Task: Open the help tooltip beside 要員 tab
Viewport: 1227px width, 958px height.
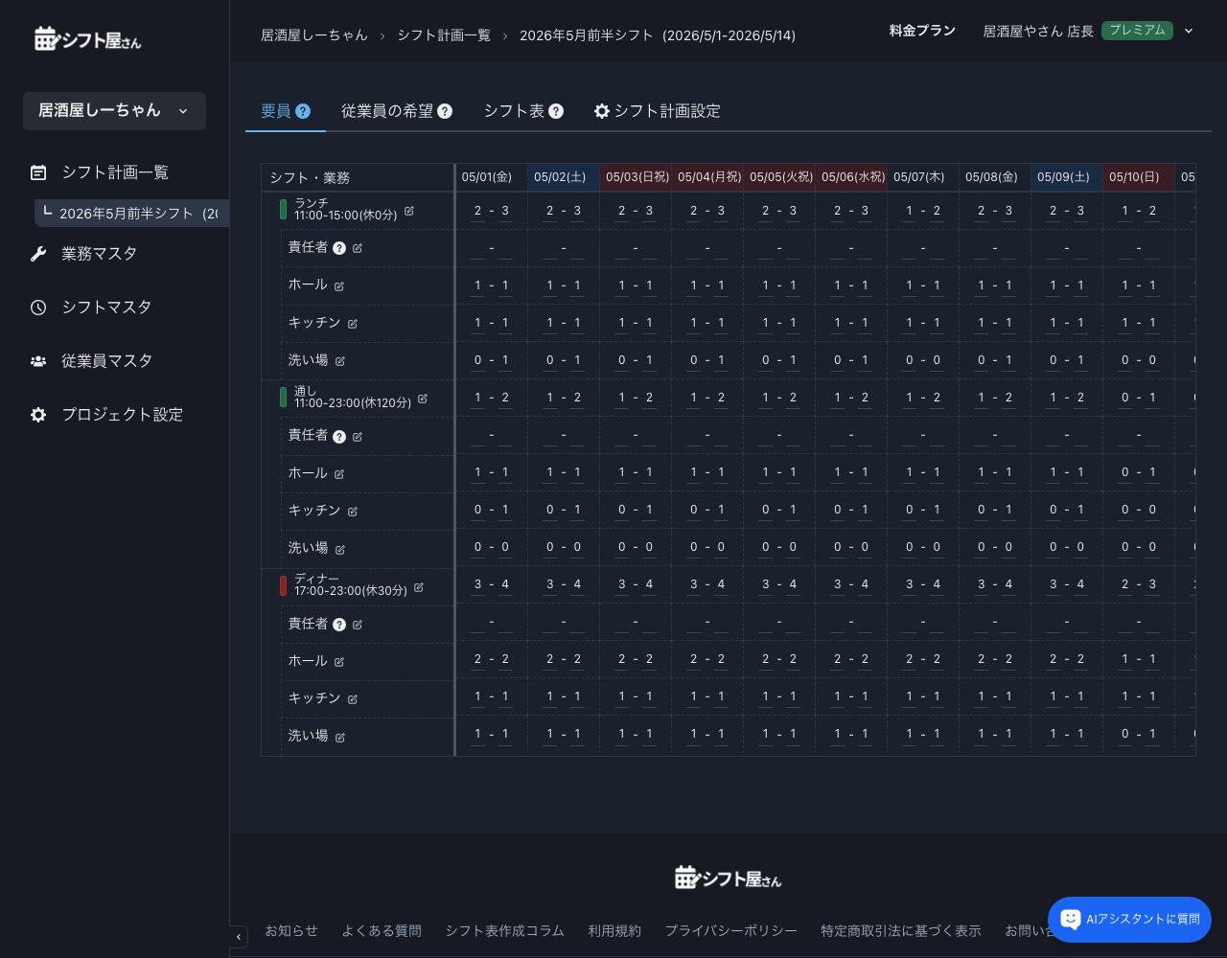Action: click(304, 110)
